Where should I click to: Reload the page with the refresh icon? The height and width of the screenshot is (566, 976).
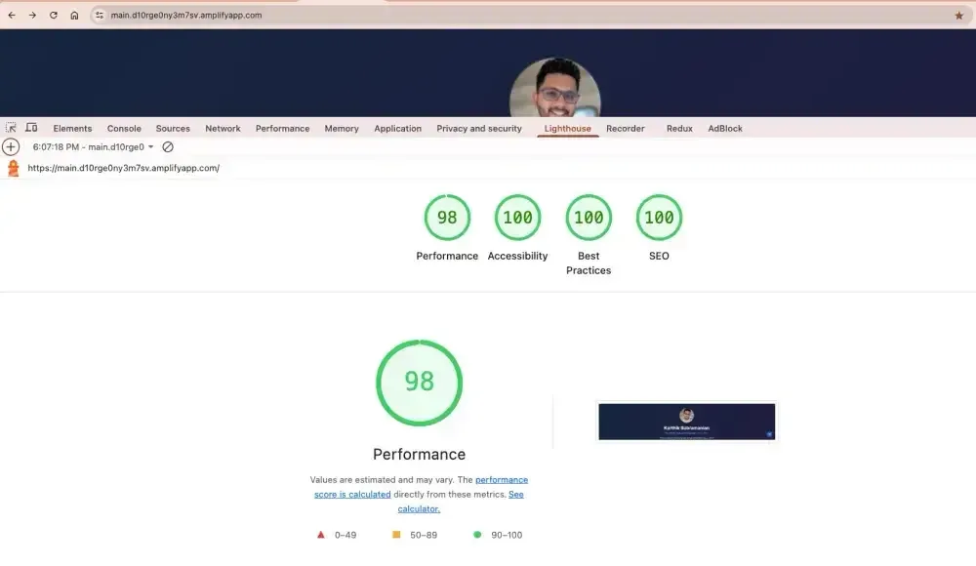(54, 15)
